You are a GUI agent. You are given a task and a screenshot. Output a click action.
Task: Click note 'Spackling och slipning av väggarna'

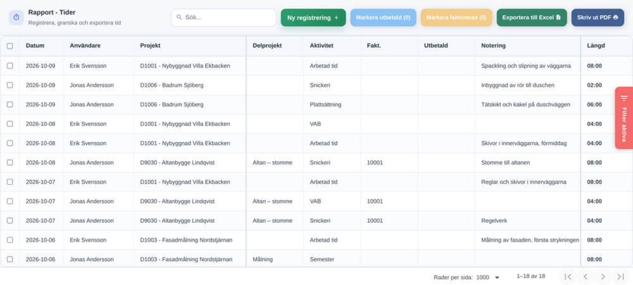[x=526, y=65]
